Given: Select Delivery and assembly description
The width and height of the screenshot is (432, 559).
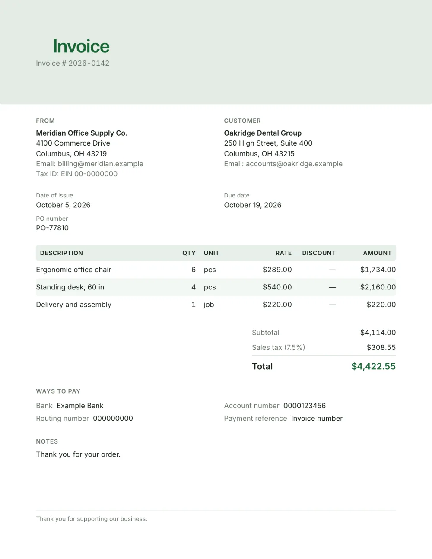Looking at the screenshot, I should click(x=73, y=305).
